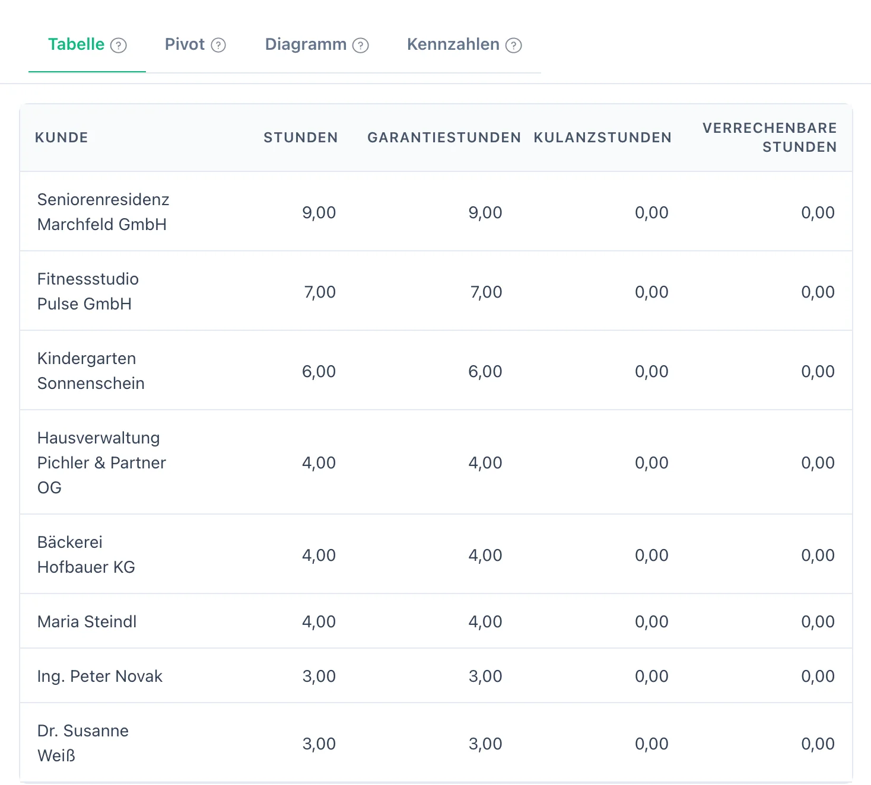Switch to the Tabelle tab
Image resolution: width=871 pixels, height=785 pixels.
tap(87, 44)
